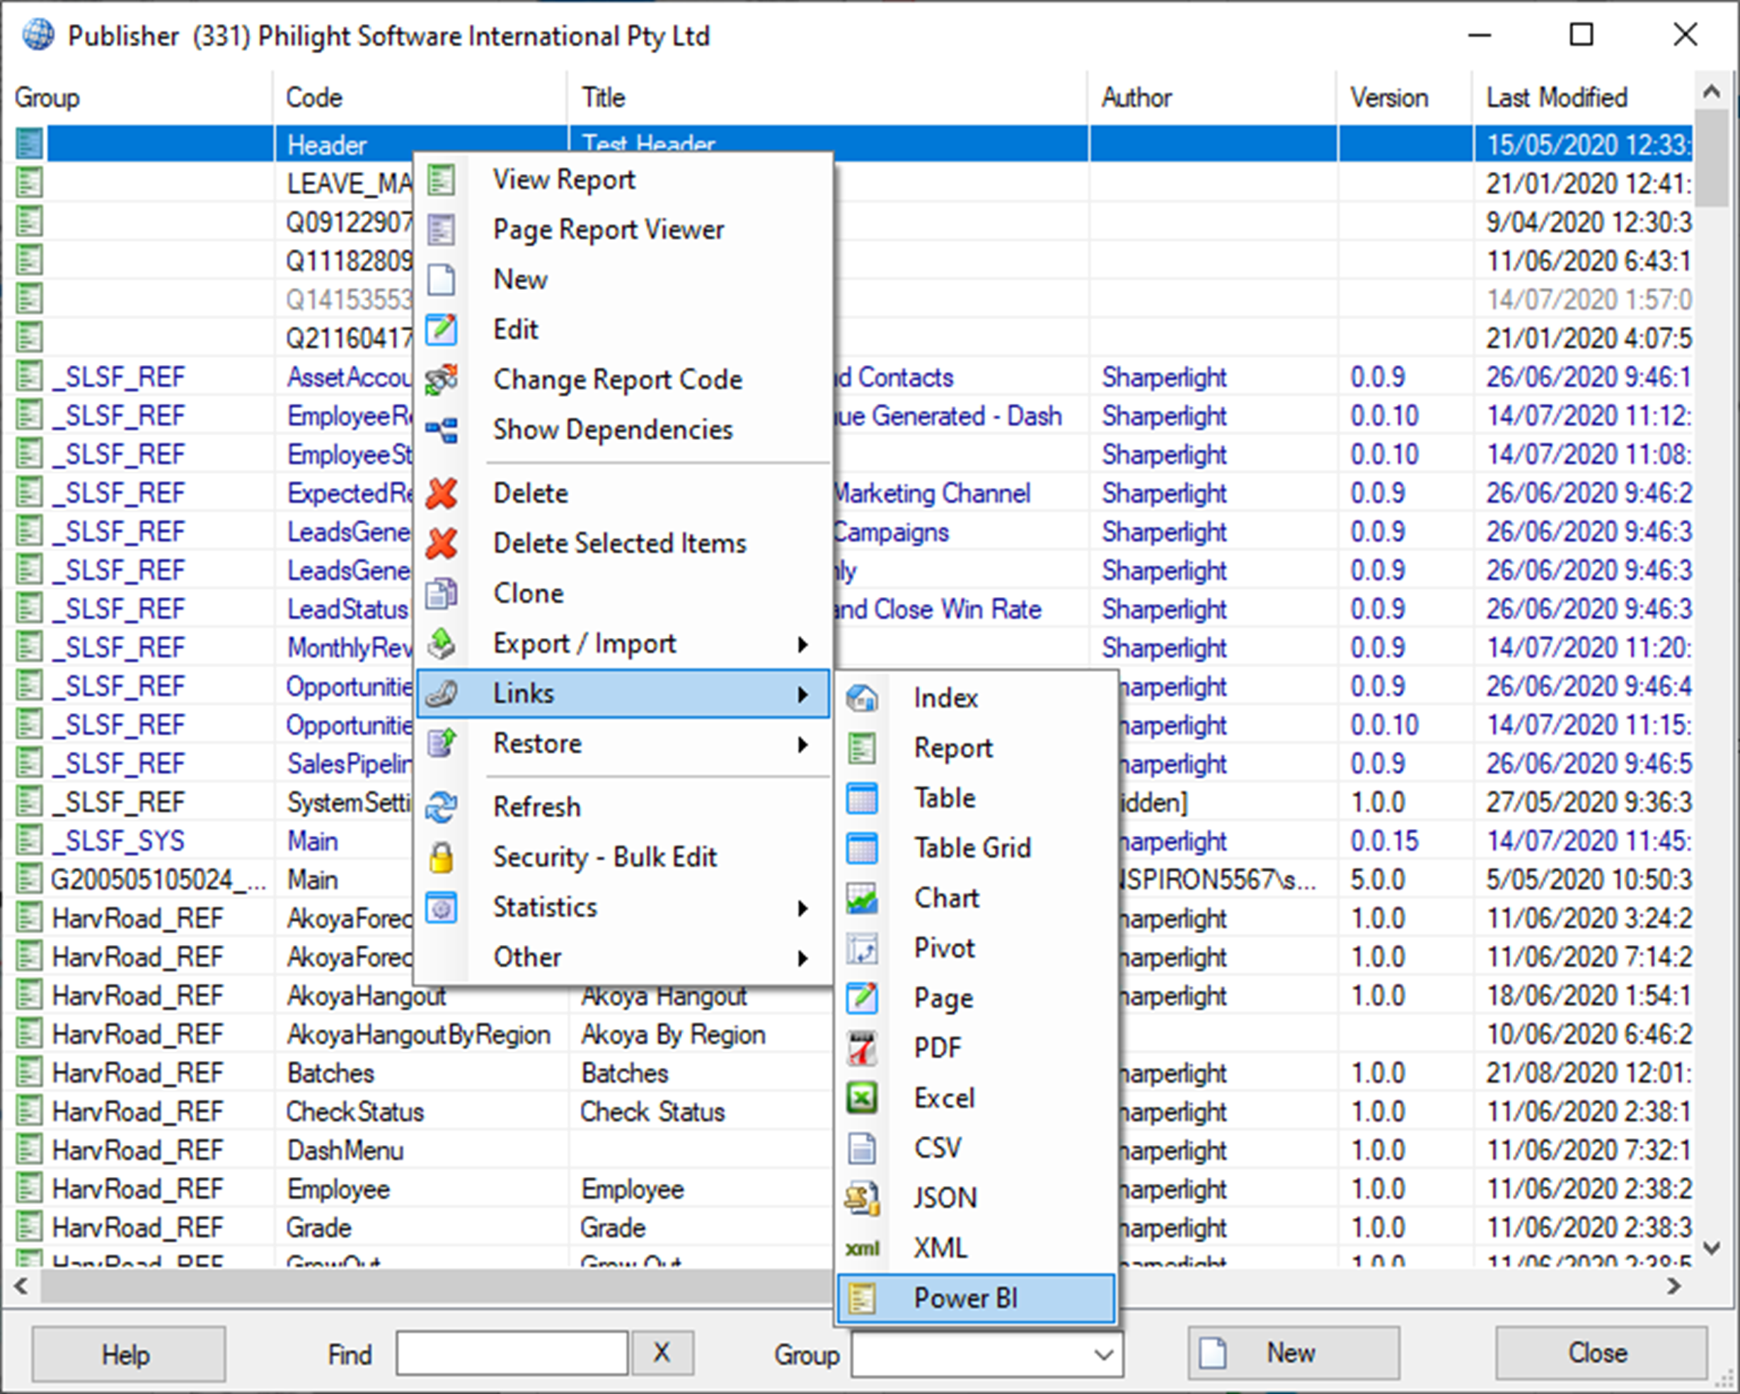This screenshot has height=1394, width=1740.
Task: Click the Clone icon
Action: click(442, 593)
